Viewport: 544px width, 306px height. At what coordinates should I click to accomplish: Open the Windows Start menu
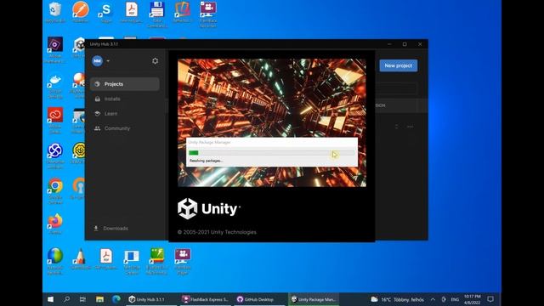click(51, 299)
